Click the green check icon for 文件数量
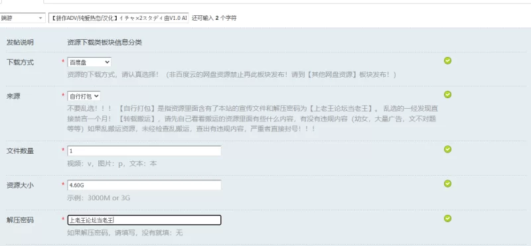 coord(447,149)
